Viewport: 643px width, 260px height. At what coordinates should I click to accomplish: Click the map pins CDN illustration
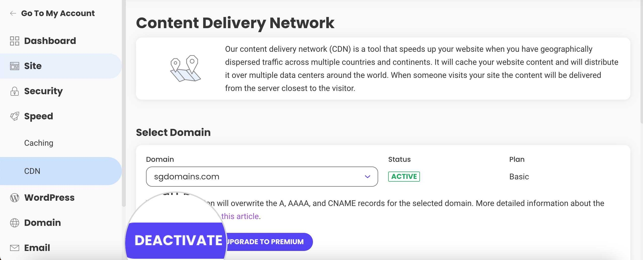pyautogui.click(x=186, y=68)
